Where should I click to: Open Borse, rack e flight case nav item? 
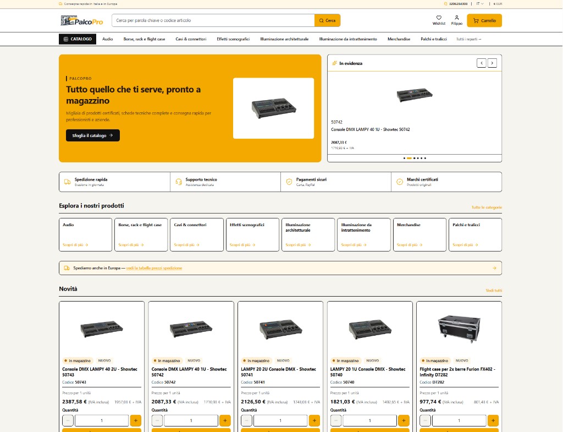[145, 39]
